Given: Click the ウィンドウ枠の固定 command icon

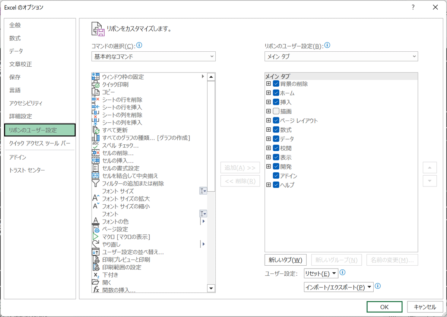Looking at the screenshot, I should tap(95, 77).
